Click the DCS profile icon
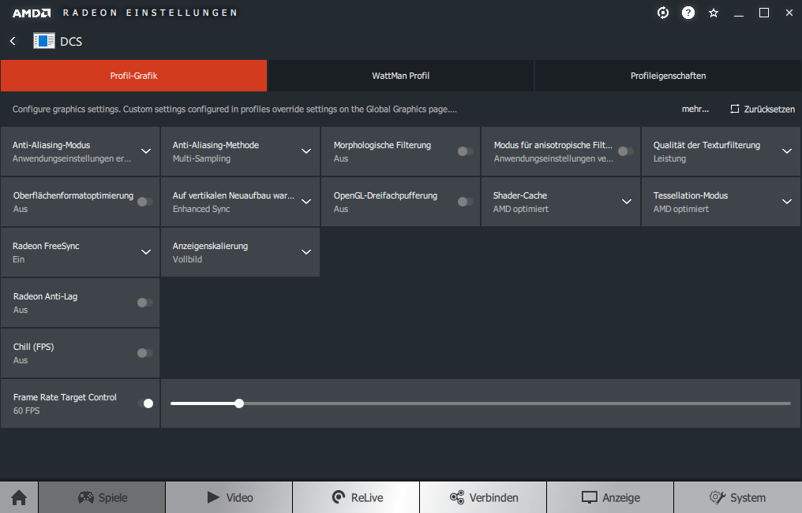Viewport: 802px width, 513px height. 44,41
